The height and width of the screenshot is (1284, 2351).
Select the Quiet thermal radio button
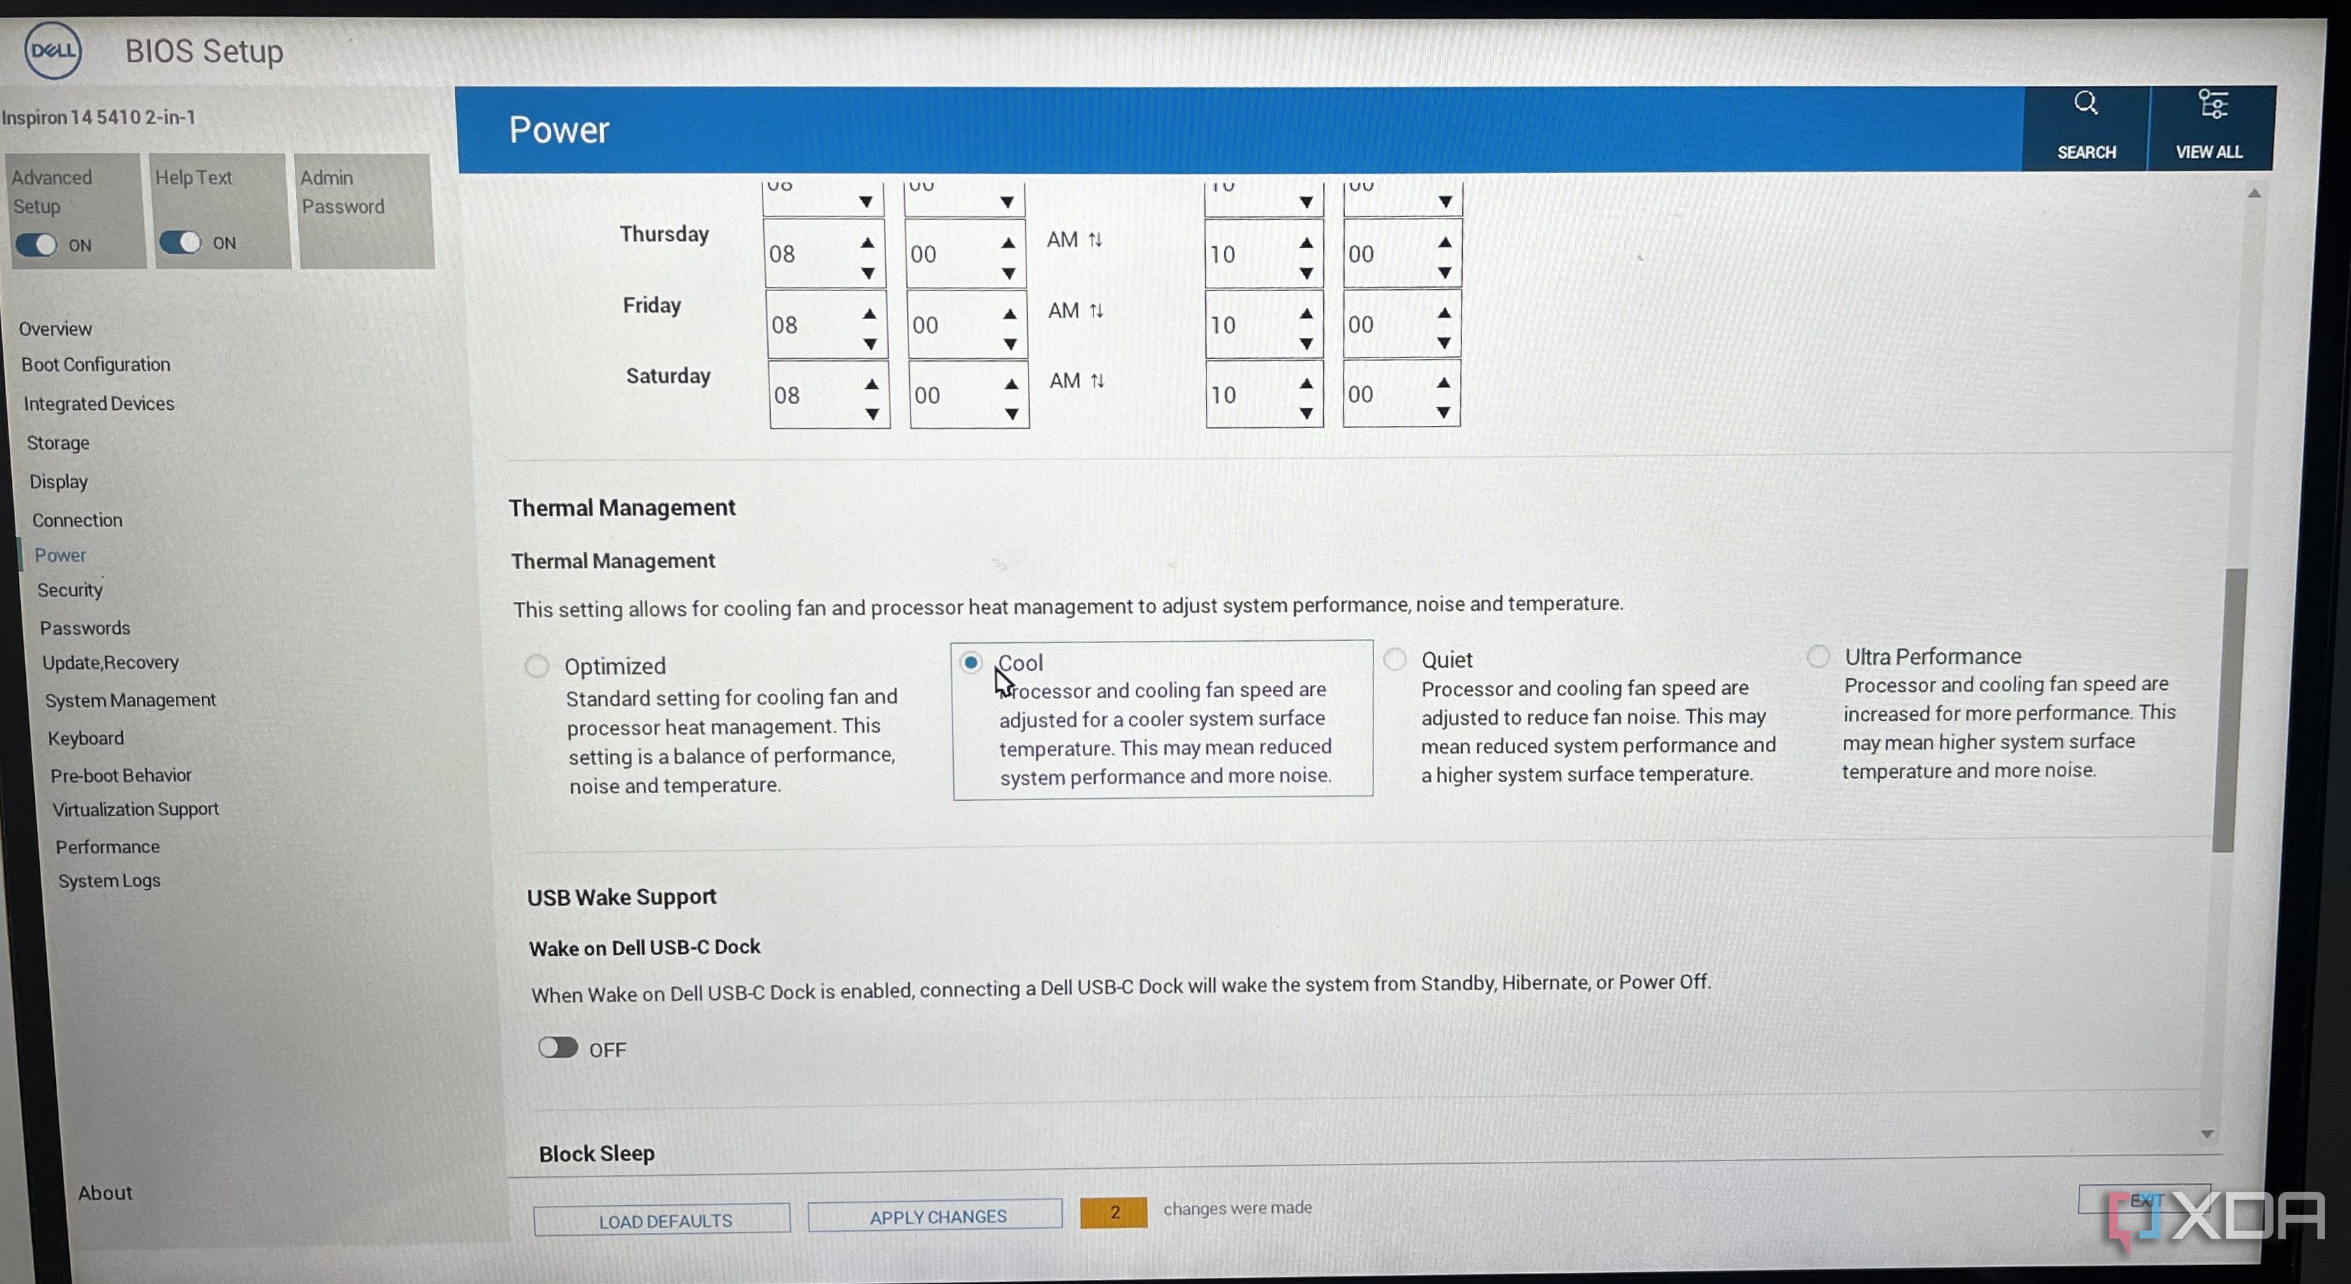tap(1394, 659)
